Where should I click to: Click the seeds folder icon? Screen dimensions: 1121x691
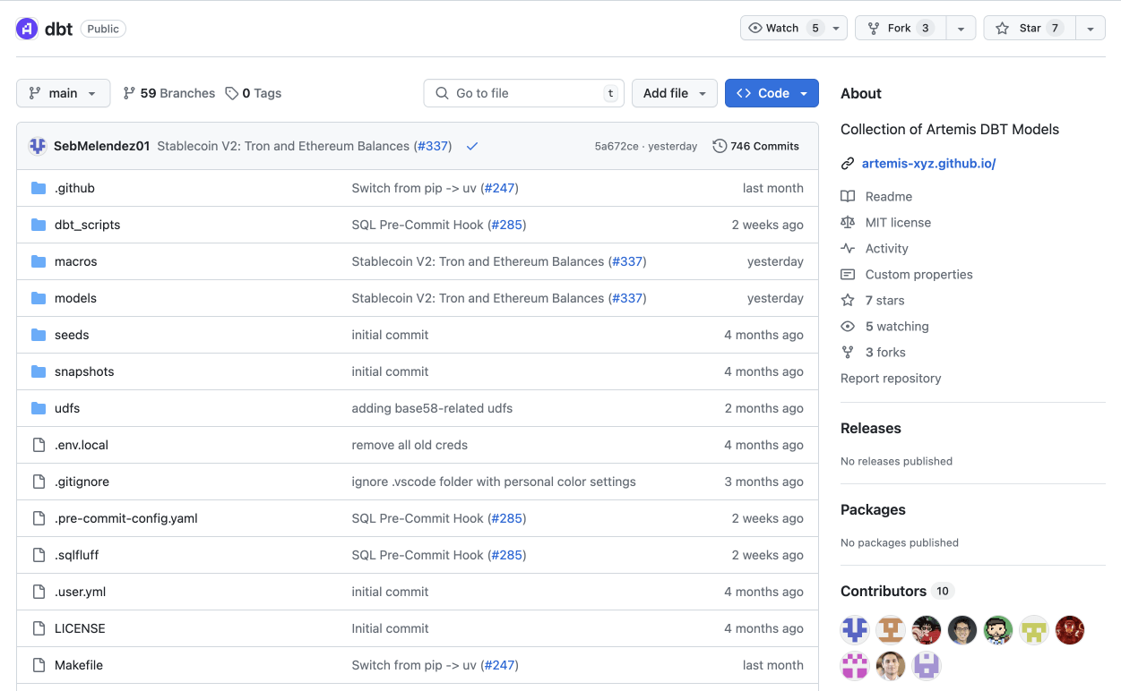[x=39, y=335]
